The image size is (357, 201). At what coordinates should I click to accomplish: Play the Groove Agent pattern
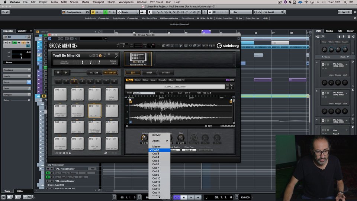[66, 73]
